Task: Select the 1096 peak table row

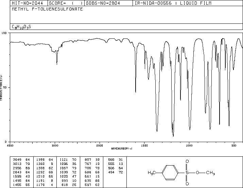Action: (68, 164)
